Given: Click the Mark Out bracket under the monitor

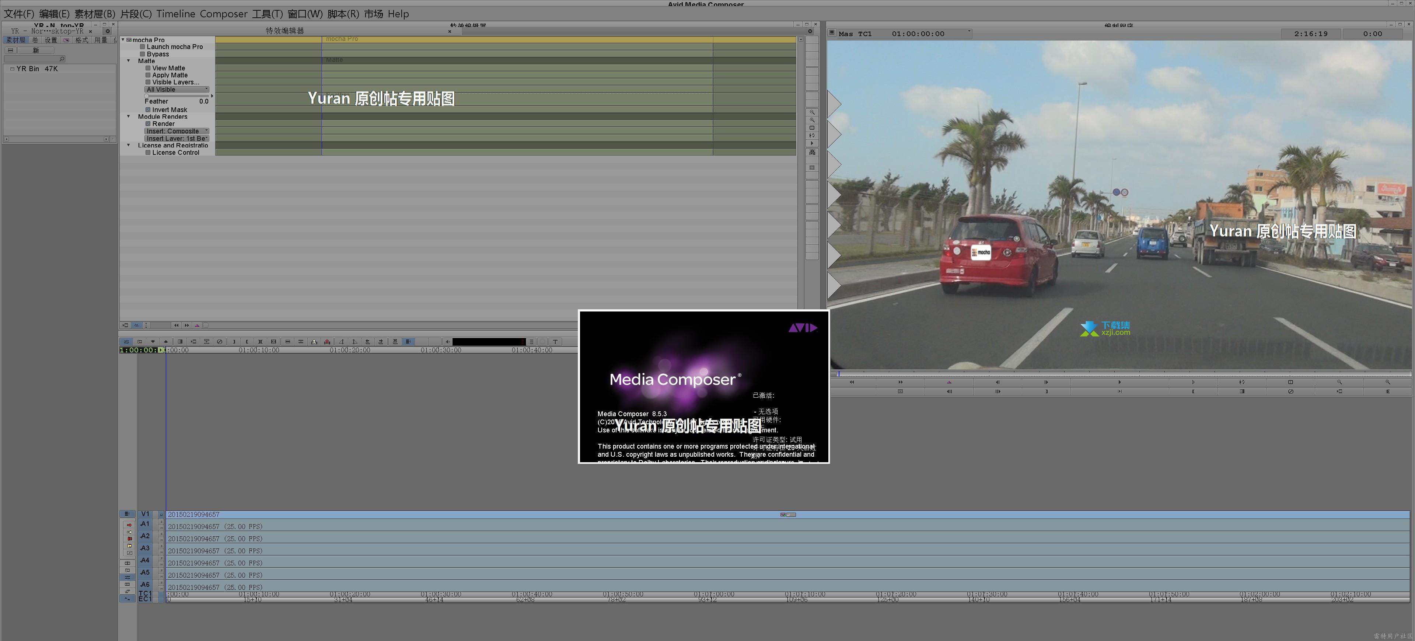Looking at the screenshot, I should (x=1193, y=391).
